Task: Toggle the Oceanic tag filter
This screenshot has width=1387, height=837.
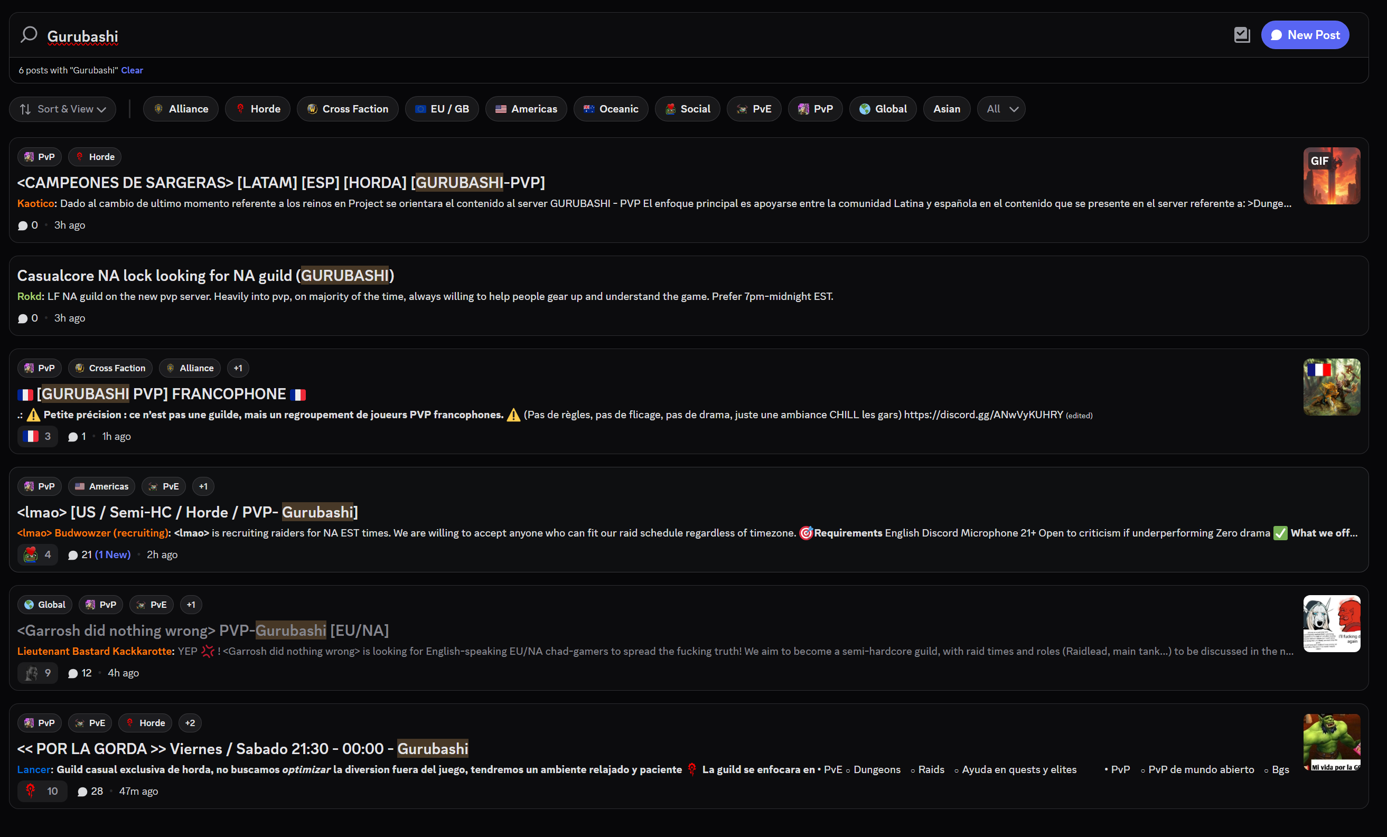Action: coord(611,109)
